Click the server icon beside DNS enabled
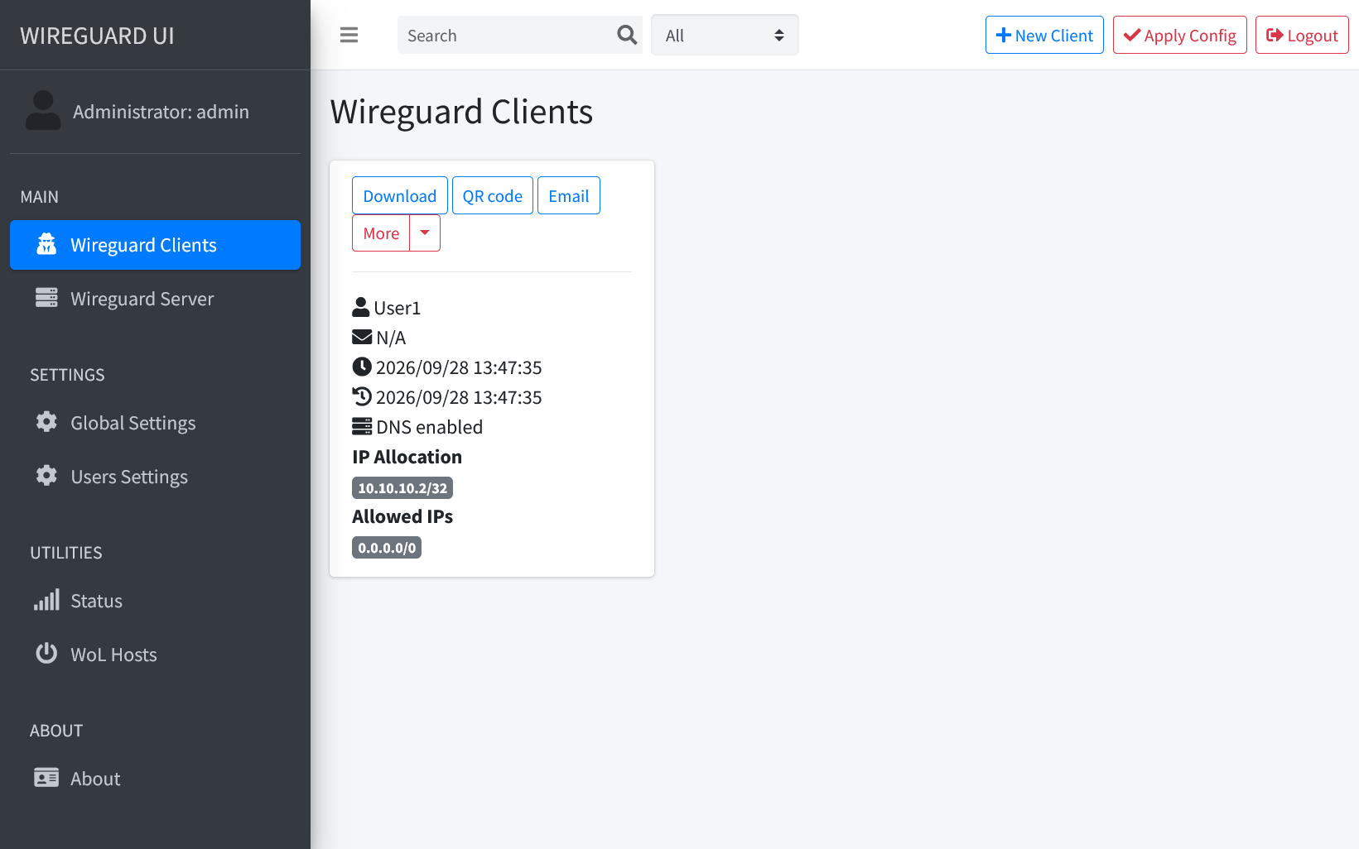Image resolution: width=1359 pixels, height=849 pixels. (x=362, y=426)
